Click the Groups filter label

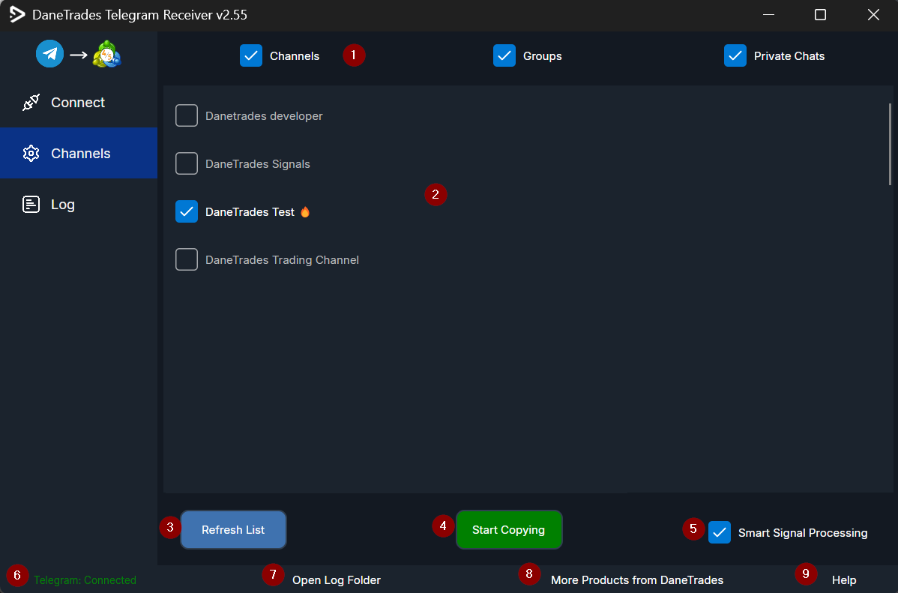point(543,56)
